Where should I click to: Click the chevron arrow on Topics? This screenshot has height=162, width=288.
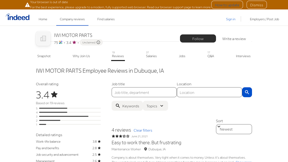[x=162, y=106]
